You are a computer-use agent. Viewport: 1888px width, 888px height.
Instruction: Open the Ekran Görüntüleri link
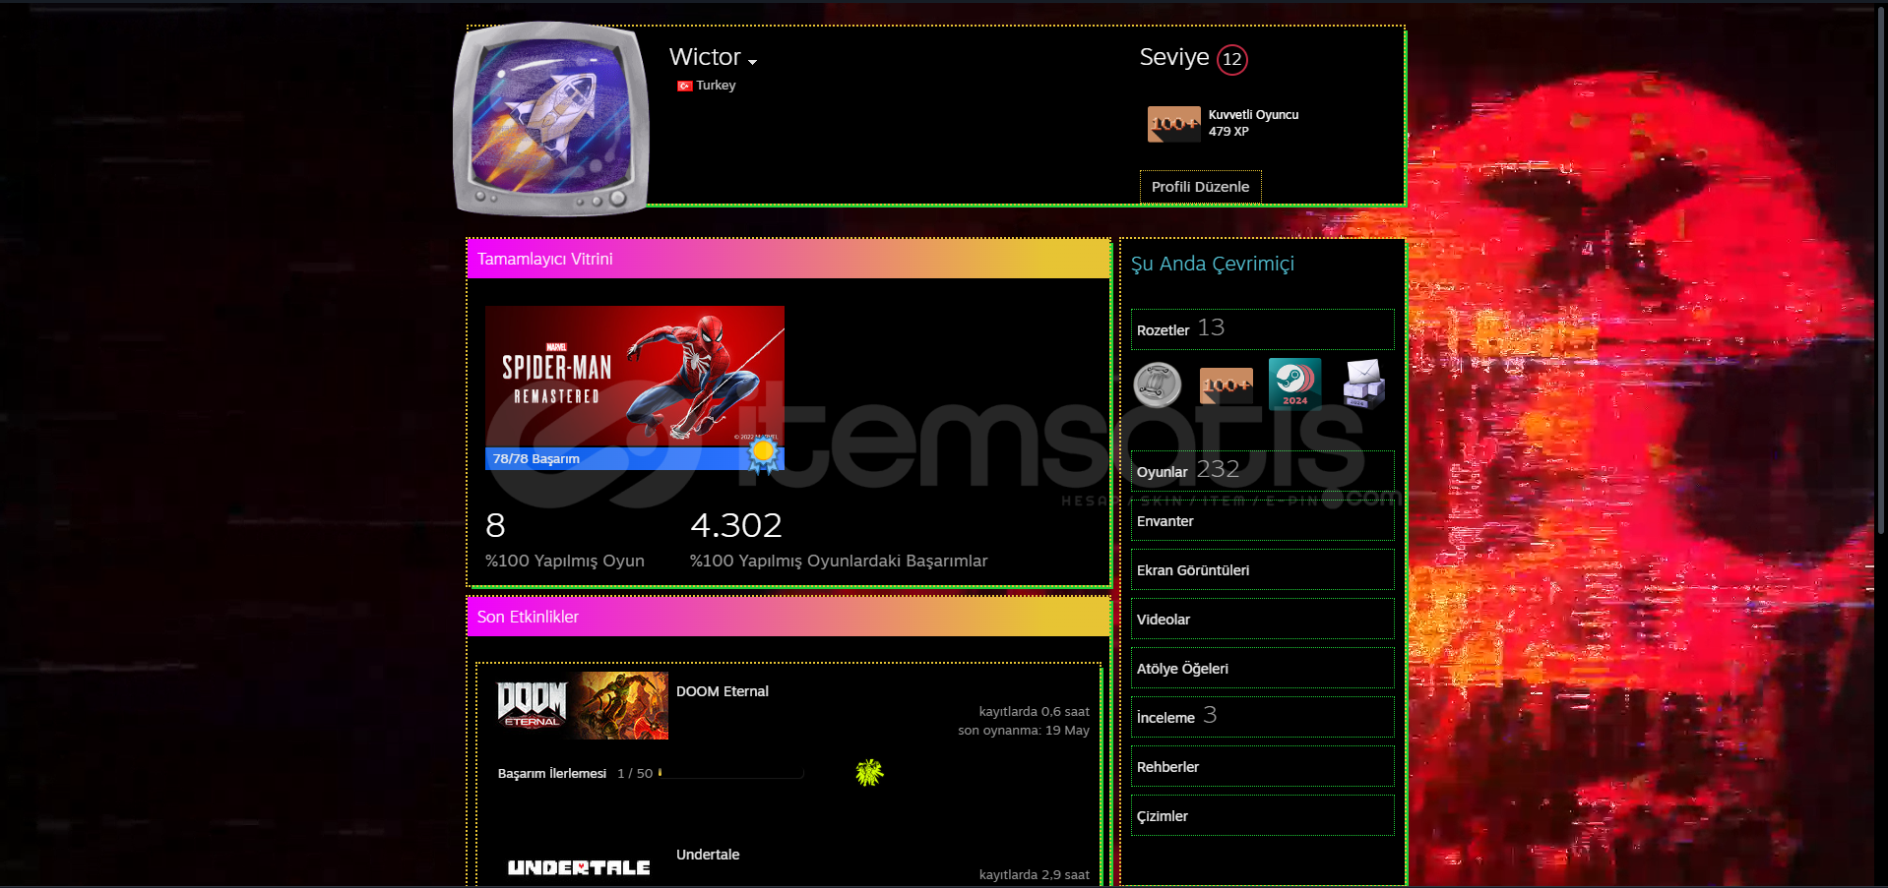click(x=1263, y=570)
